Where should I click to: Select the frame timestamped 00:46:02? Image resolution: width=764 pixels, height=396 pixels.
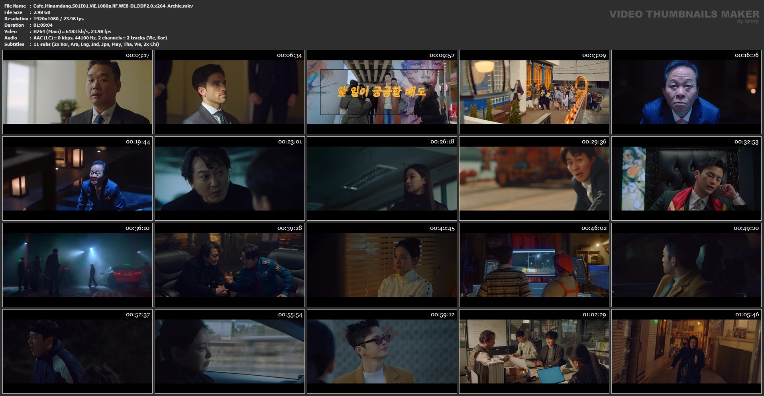tap(534, 265)
